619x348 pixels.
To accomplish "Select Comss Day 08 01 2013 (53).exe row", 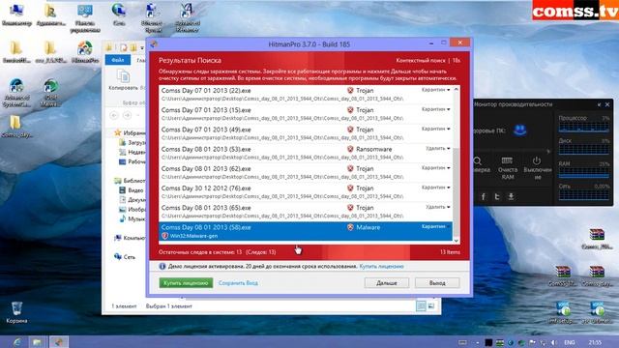I will coord(306,153).
